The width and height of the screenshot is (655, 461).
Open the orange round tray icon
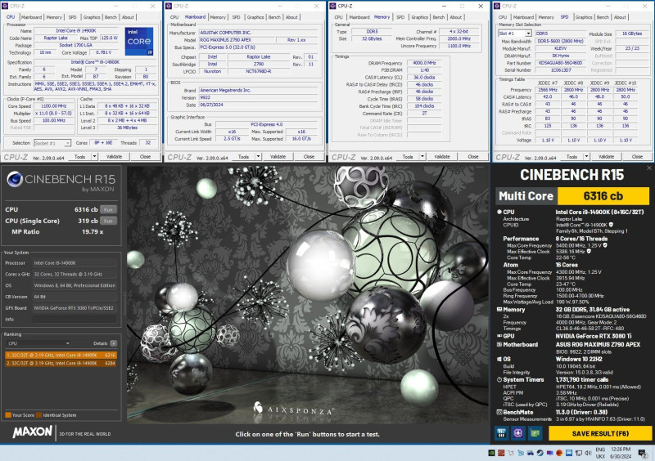pyautogui.click(x=559, y=453)
